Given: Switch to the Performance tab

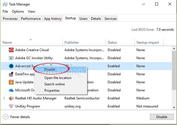Looking at the screenshot, I should pyautogui.click(x=31, y=19).
